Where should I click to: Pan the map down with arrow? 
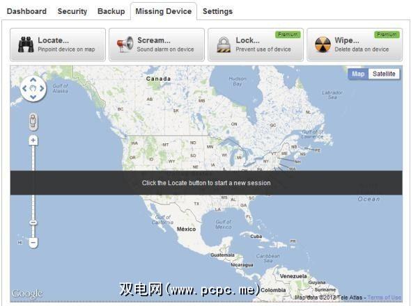pos(33,97)
